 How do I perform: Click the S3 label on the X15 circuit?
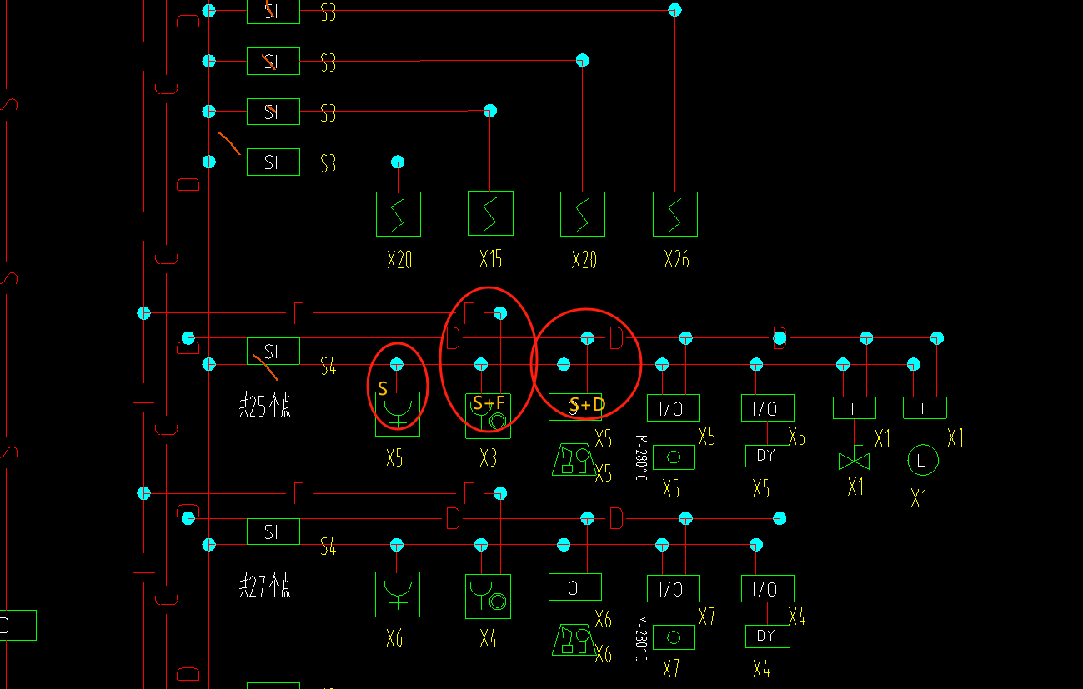(x=328, y=112)
